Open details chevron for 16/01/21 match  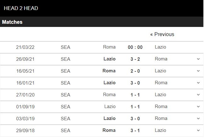198,83
